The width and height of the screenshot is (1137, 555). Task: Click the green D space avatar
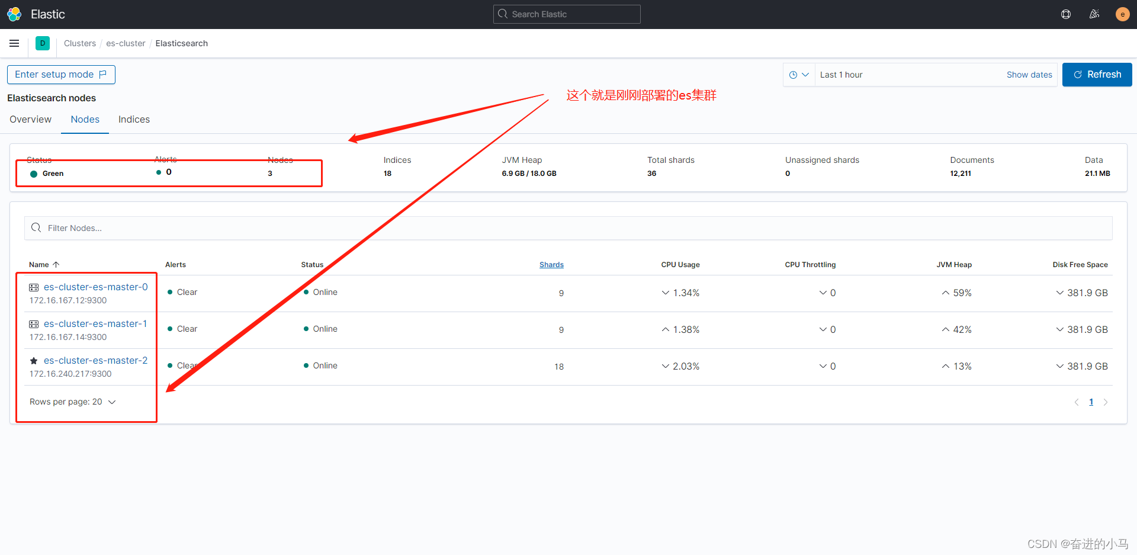tap(43, 43)
